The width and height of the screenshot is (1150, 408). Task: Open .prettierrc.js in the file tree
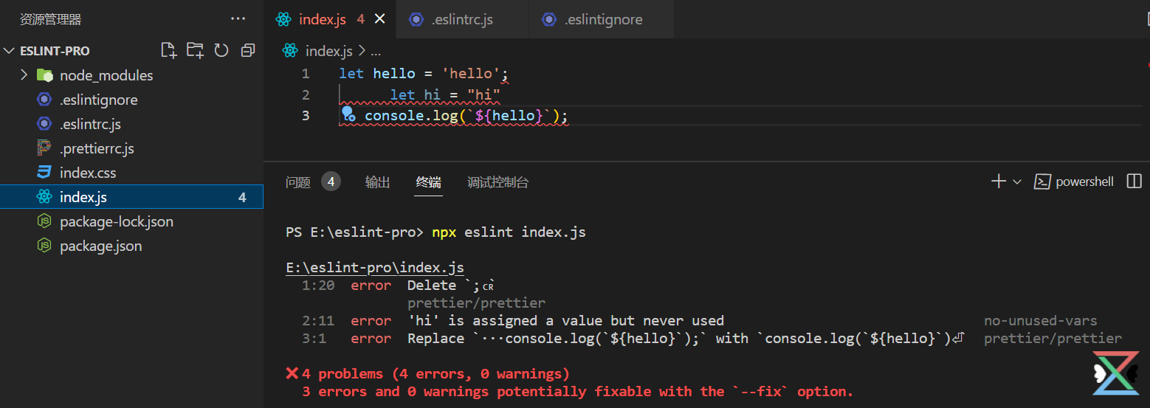pyautogui.click(x=97, y=148)
